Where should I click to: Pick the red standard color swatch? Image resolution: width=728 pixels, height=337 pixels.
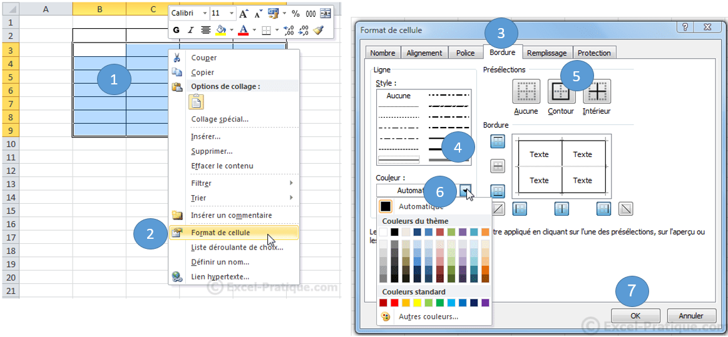(x=394, y=303)
